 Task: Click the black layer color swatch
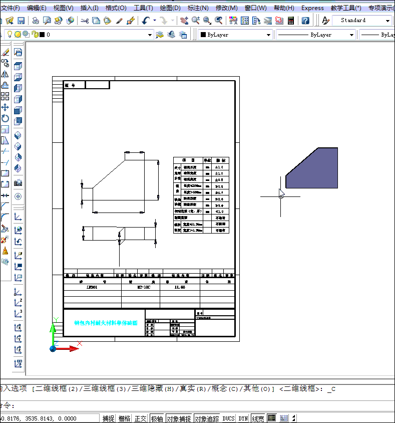click(42, 35)
